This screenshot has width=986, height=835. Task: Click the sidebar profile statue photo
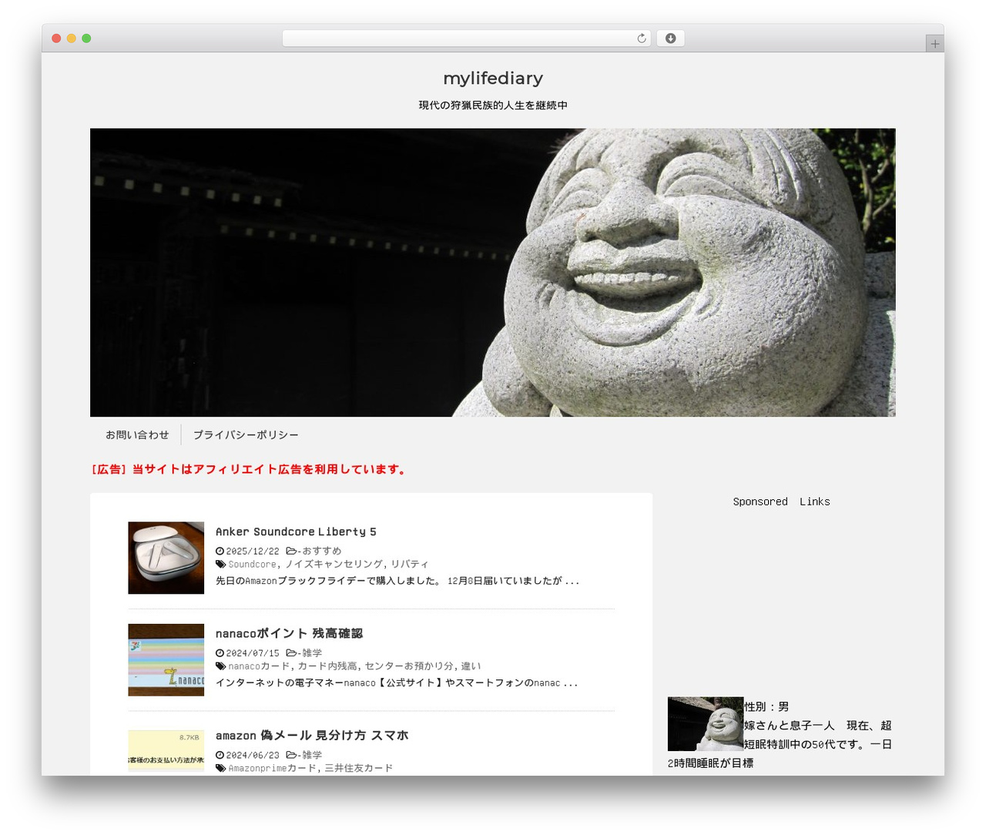click(706, 724)
